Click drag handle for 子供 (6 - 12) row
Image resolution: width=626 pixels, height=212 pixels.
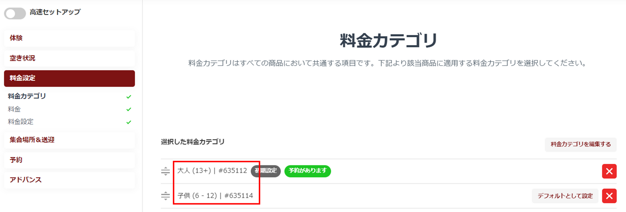(x=165, y=196)
